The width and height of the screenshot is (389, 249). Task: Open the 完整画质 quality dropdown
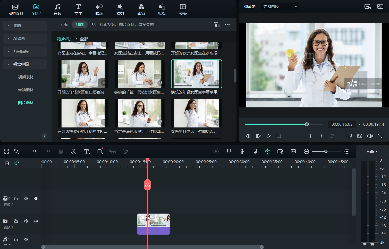click(x=280, y=6)
